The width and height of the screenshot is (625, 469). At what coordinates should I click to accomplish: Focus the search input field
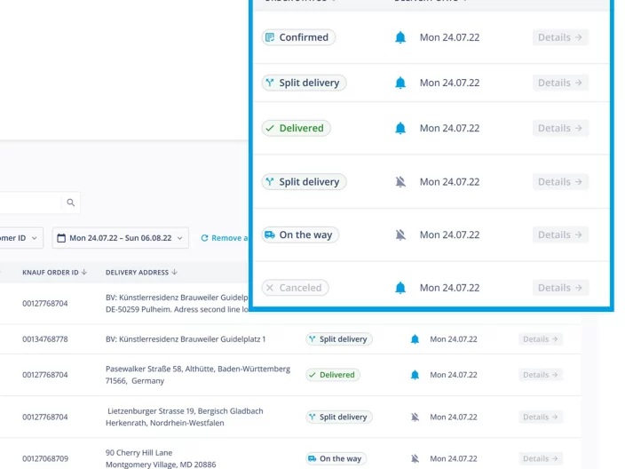click(31, 203)
